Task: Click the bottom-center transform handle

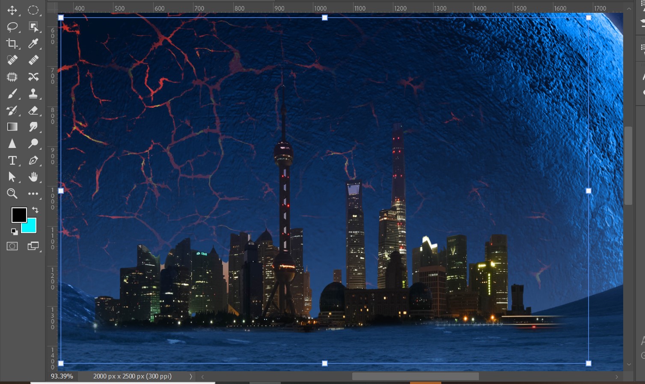Action: (x=325, y=363)
